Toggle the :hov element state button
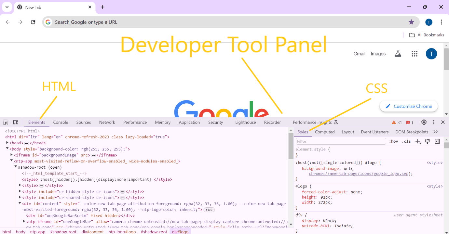 (x=394, y=141)
